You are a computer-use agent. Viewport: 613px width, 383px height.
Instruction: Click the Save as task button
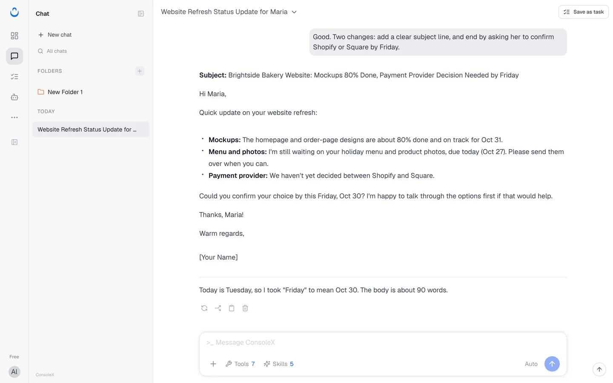(x=584, y=12)
